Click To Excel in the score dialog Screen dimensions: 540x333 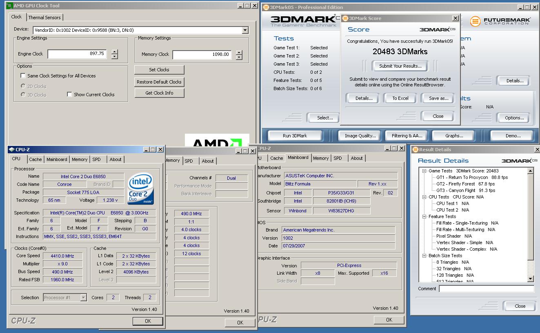(400, 98)
